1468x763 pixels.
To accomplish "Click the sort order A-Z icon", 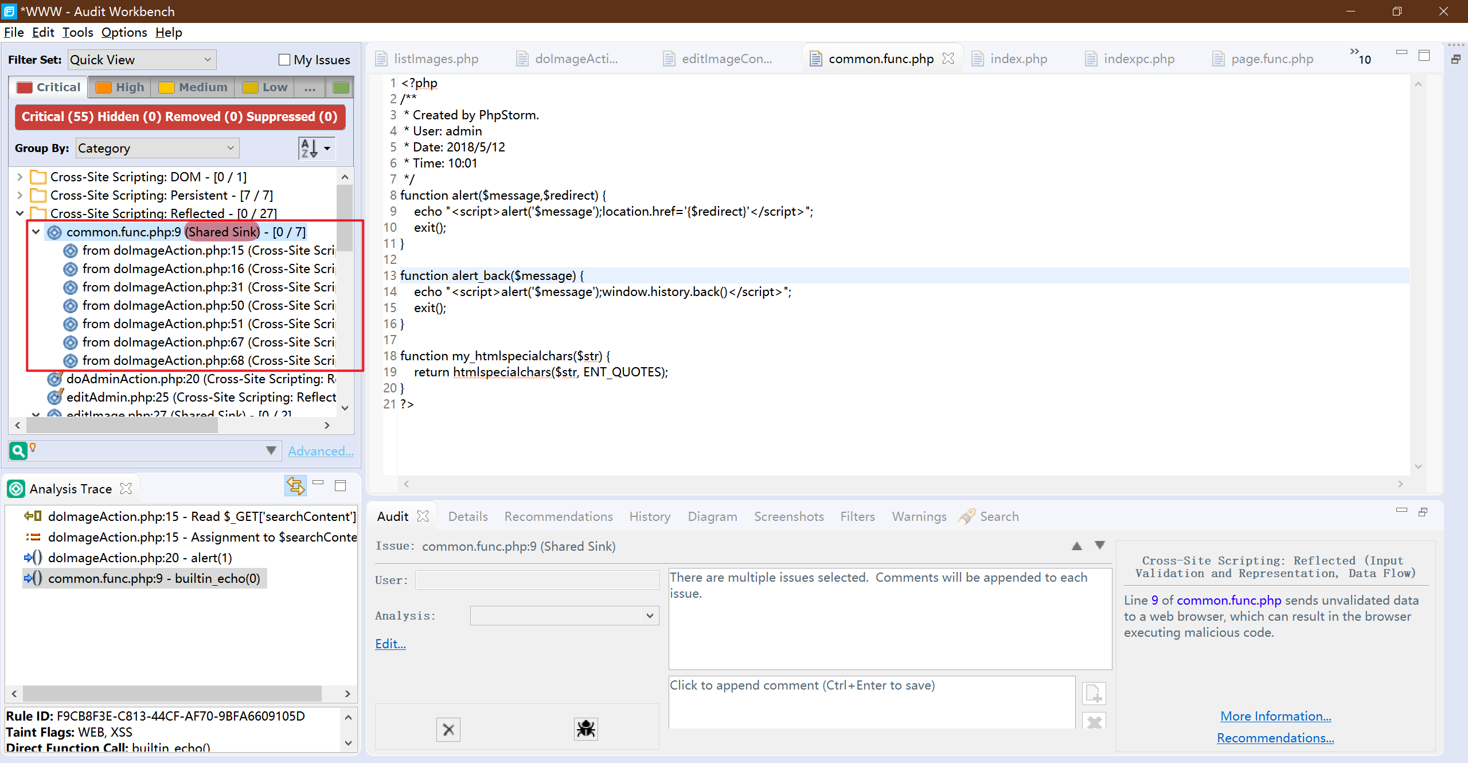I will [x=310, y=148].
